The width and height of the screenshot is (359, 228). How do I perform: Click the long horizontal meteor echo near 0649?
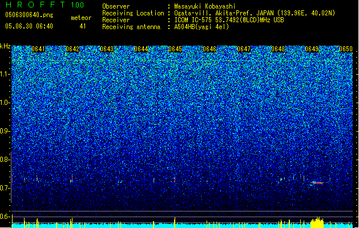pyautogui.click(x=317, y=183)
